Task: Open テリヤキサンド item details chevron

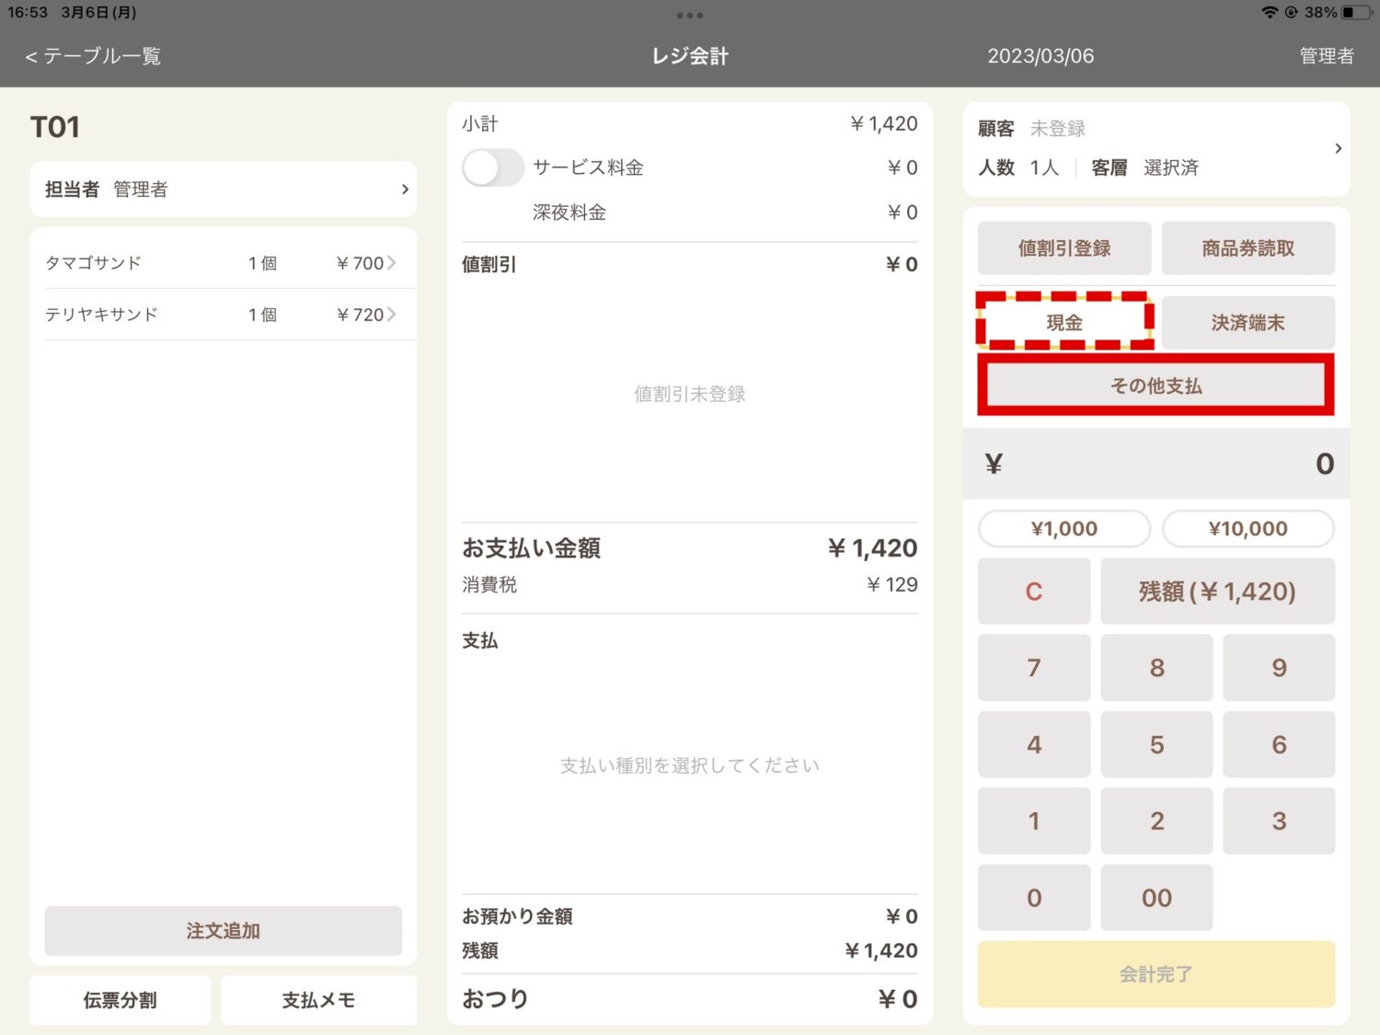Action: pos(392,315)
